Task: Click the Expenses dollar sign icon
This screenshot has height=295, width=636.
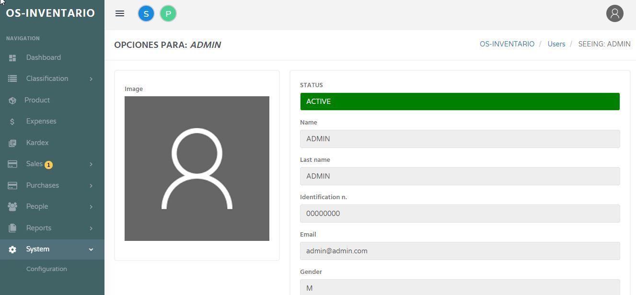Action: 12,122
